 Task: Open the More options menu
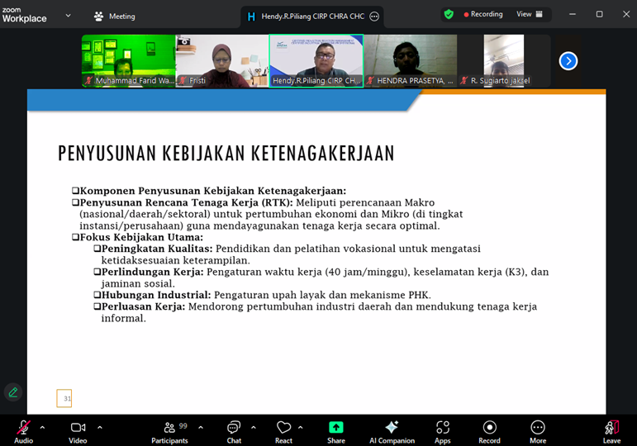point(538,432)
